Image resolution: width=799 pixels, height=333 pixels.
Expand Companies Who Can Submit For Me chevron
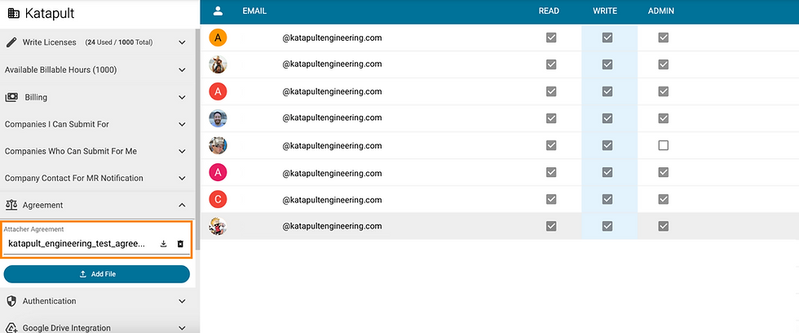pyautogui.click(x=182, y=151)
